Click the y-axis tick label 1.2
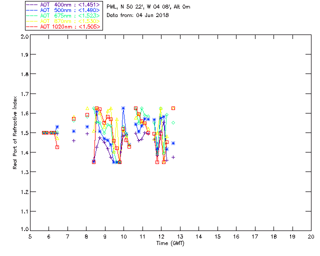Screen dimensions: 320x256 tap(24, 192)
